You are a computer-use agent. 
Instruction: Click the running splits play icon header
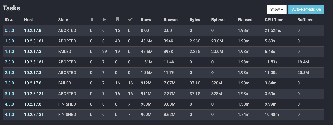click(104, 20)
